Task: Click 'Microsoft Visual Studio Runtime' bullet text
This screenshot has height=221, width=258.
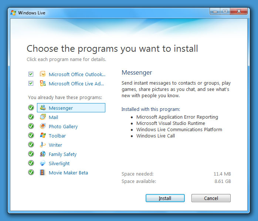Action: pos(171,123)
